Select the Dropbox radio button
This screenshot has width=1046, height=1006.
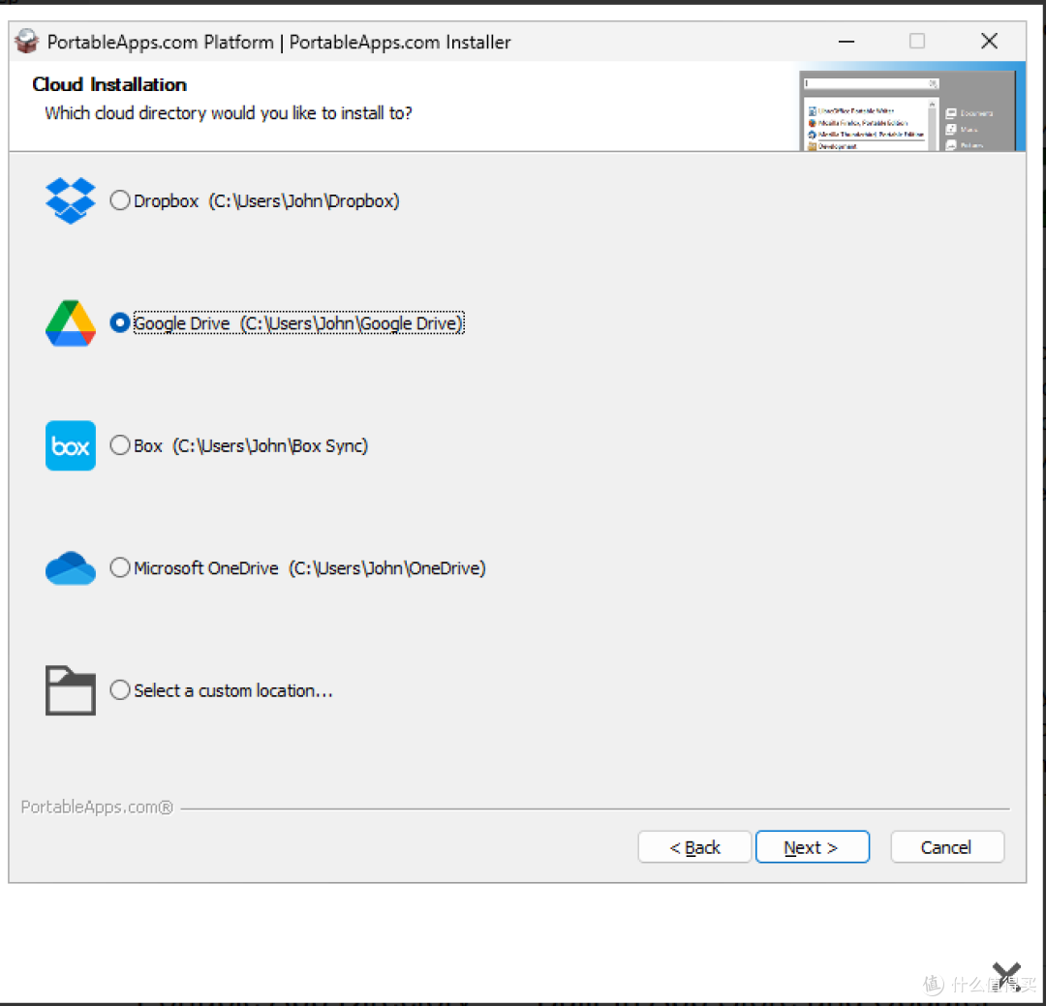point(120,200)
